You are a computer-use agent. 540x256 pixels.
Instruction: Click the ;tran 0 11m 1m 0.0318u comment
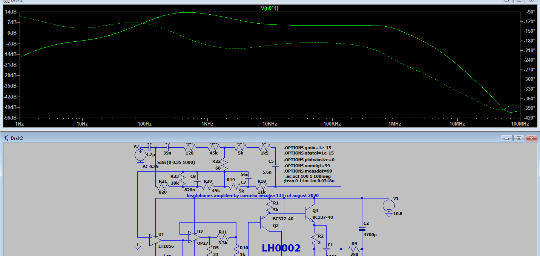pos(309,181)
